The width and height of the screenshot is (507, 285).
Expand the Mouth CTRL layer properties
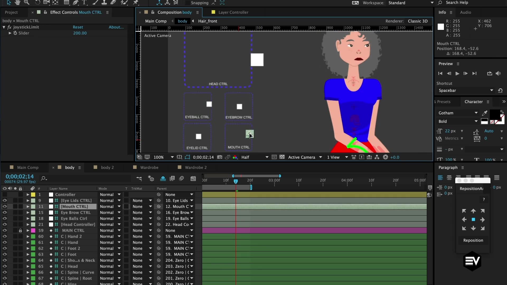(28, 206)
